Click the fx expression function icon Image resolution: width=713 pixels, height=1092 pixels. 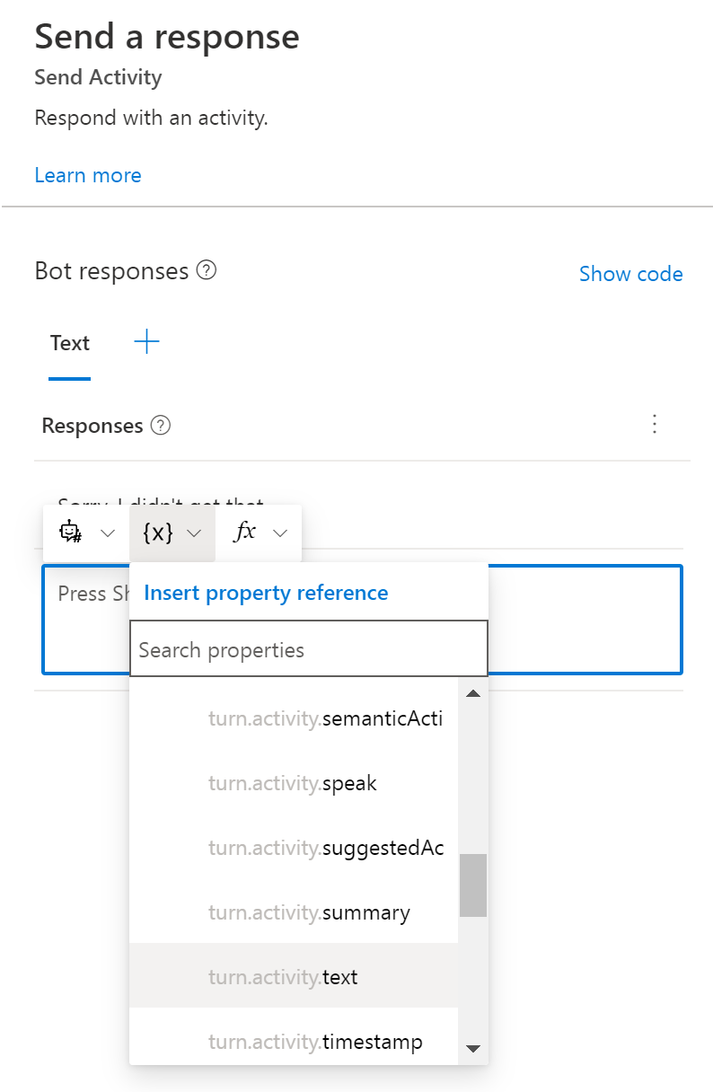click(244, 533)
